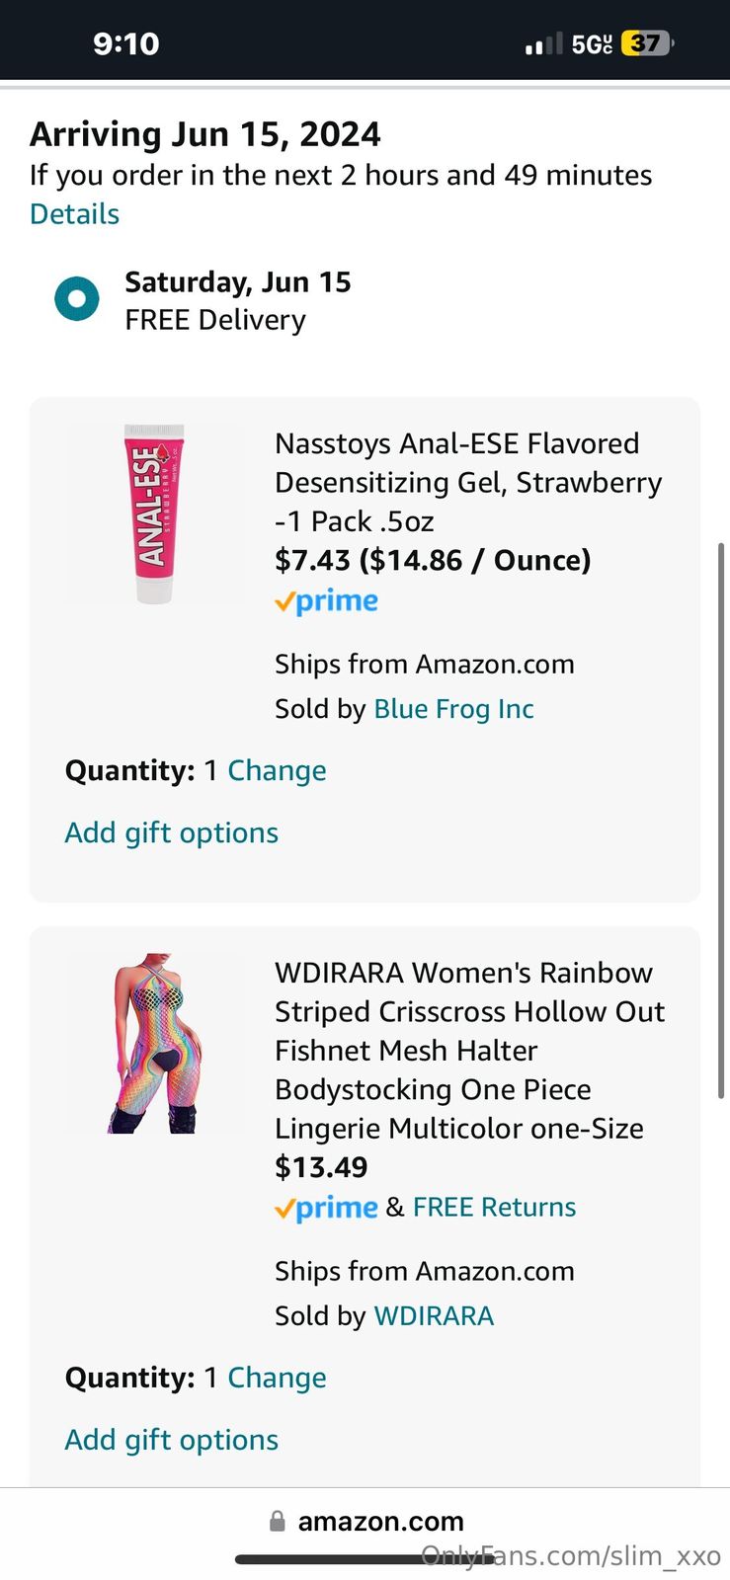
Task: Click the page scrollbar on the right edge
Action: [x=722, y=820]
